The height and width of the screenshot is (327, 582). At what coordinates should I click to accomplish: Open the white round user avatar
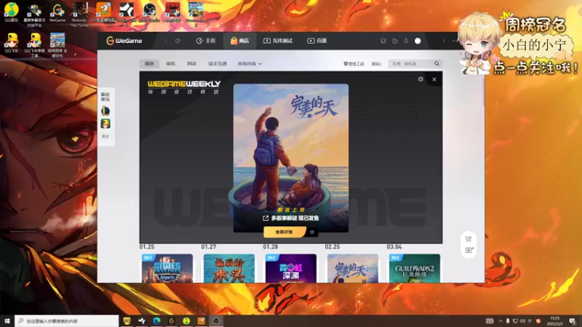[x=418, y=41]
